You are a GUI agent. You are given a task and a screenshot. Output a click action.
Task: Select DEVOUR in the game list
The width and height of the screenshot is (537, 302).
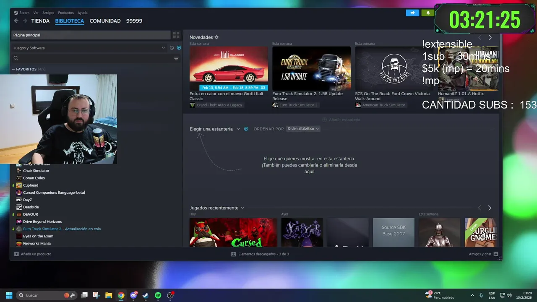point(30,214)
